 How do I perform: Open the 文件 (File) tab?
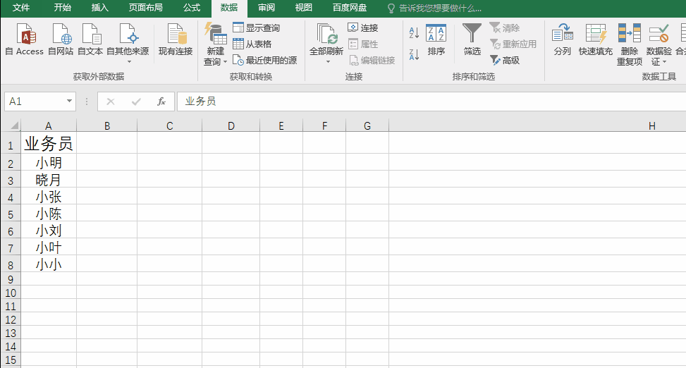tap(21, 8)
